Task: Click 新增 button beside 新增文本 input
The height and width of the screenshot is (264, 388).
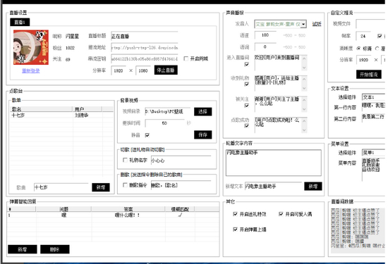Action: point(313,186)
